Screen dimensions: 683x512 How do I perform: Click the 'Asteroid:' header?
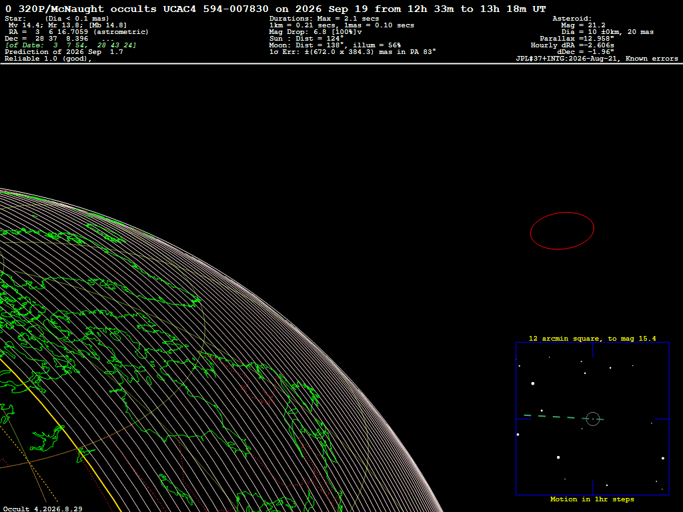point(572,19)
